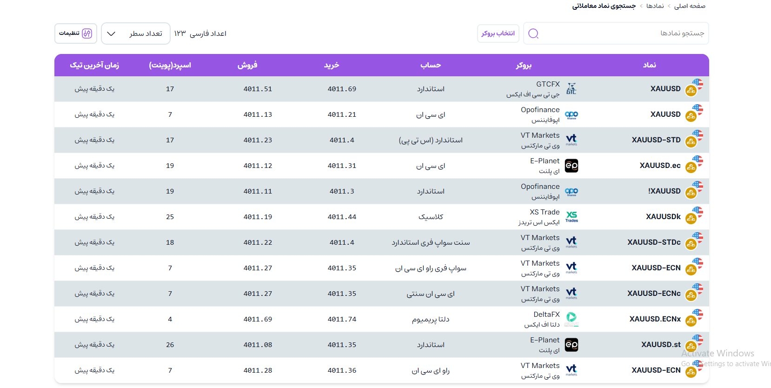
Task: Open the نمادها breadcrumb link
Action: tap(655, 6)
